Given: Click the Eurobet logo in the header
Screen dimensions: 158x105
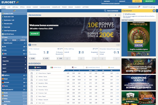Looking at the screenshot, I should pos(10,2).
